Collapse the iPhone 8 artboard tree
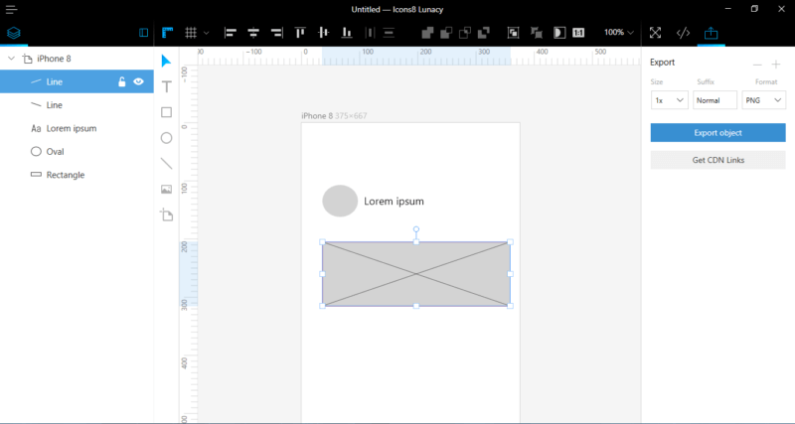 [11, 59]
